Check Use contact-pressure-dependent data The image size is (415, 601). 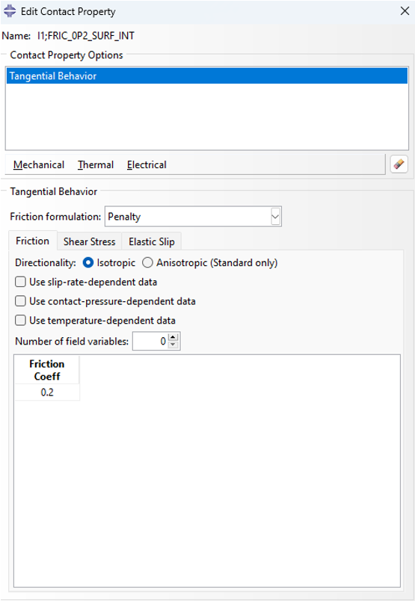pos(20,301)
